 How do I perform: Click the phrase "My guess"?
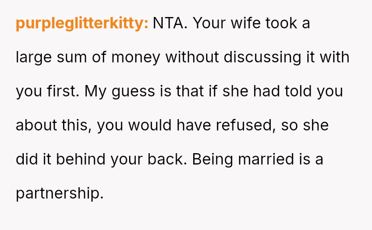tap(119, 91)
